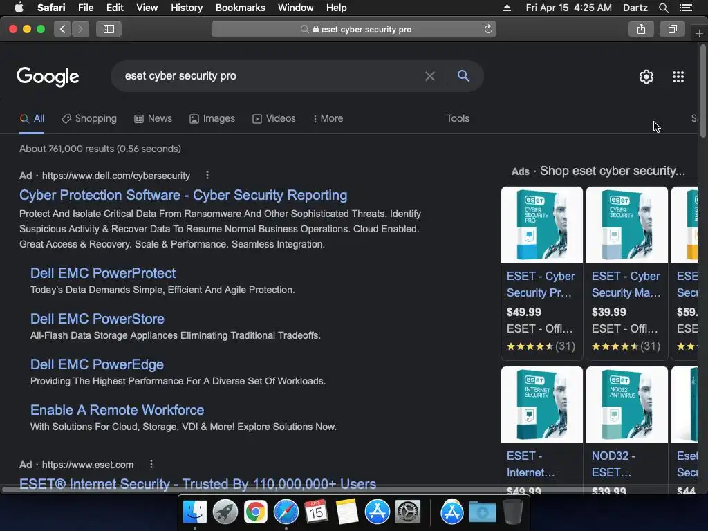Open Google settings gear
Viewport: 708px width, 531px height.
(x=646, y=77)
